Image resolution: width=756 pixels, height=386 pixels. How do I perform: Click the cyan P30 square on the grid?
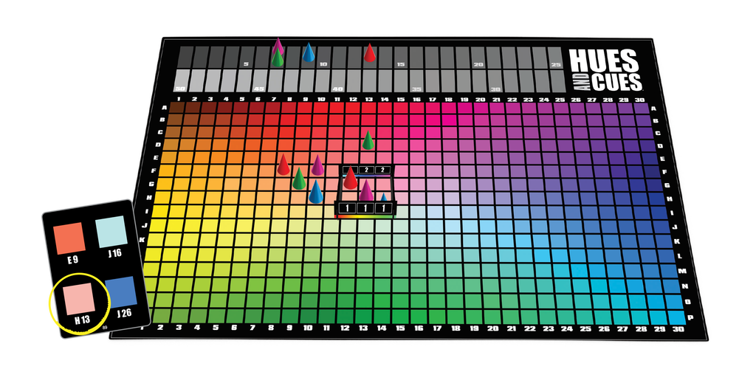coord(678,317)
